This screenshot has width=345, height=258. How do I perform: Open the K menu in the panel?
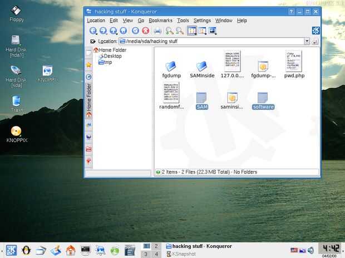pos(12,250)
